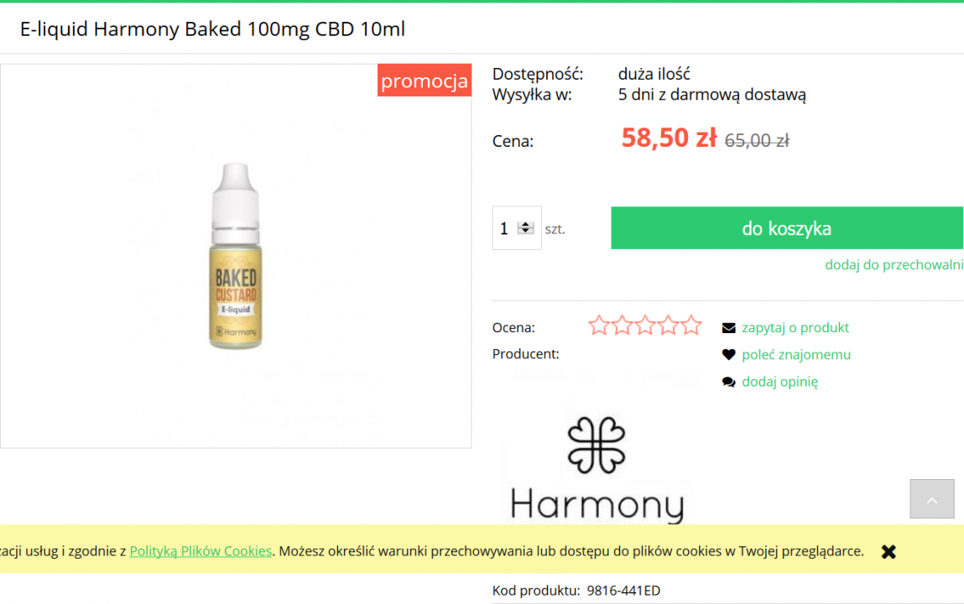The width and height of the screenshot is (964, 604).
Task: Open the Baked Custard bottle product image
Action: [236, 256]
